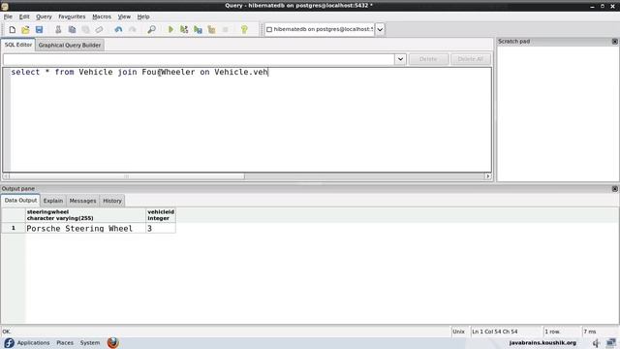
Task: Click the steeringwheel column header
Action: click(85, 215)
